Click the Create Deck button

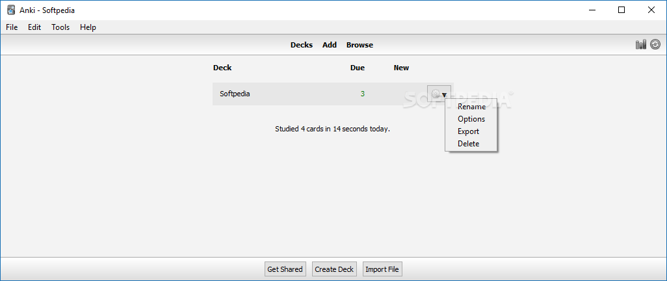pyautogui.click(x=334, y=269)
